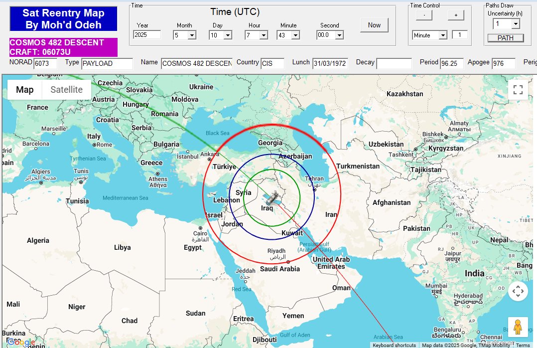The height and width of the screenshot is (348, 537).
Task: Expand the Minute dropdown list
Action: tap(295, 35)
